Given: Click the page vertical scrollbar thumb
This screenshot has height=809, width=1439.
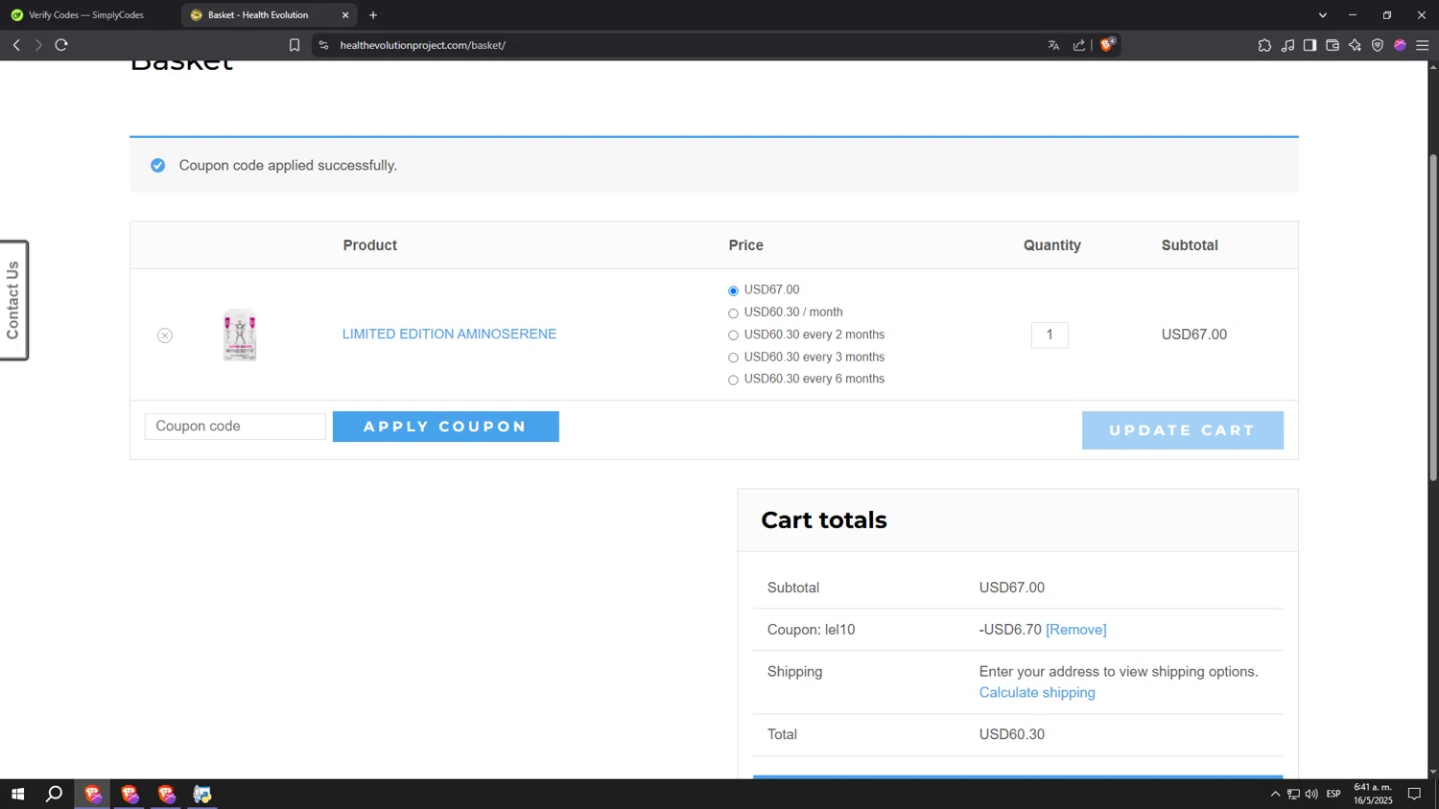Looking at the screenshot, I should click(x=1433, y=317).
